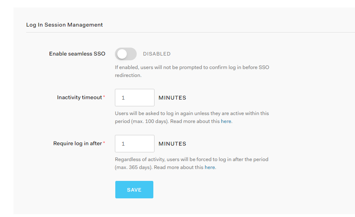Click the Require log in after label
The image size is (355, 217).
(78, 144)
